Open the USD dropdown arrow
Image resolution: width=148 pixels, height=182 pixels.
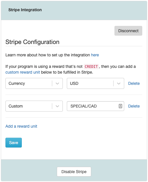(x=119, y=83)
